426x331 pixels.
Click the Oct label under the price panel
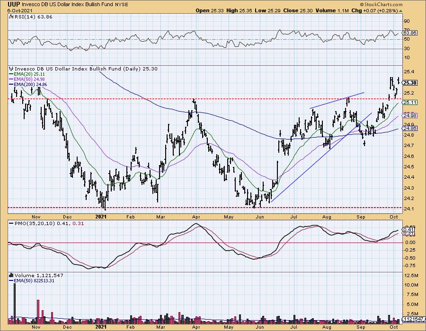tap(394, 217)
